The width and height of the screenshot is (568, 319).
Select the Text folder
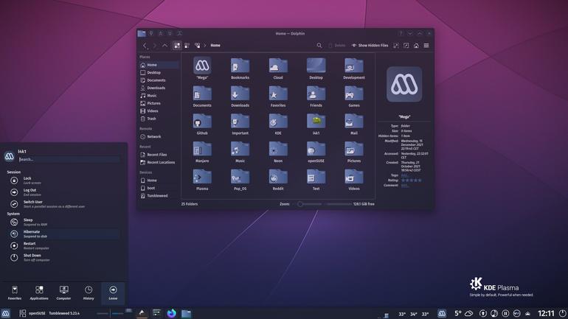tap(316, 180)
